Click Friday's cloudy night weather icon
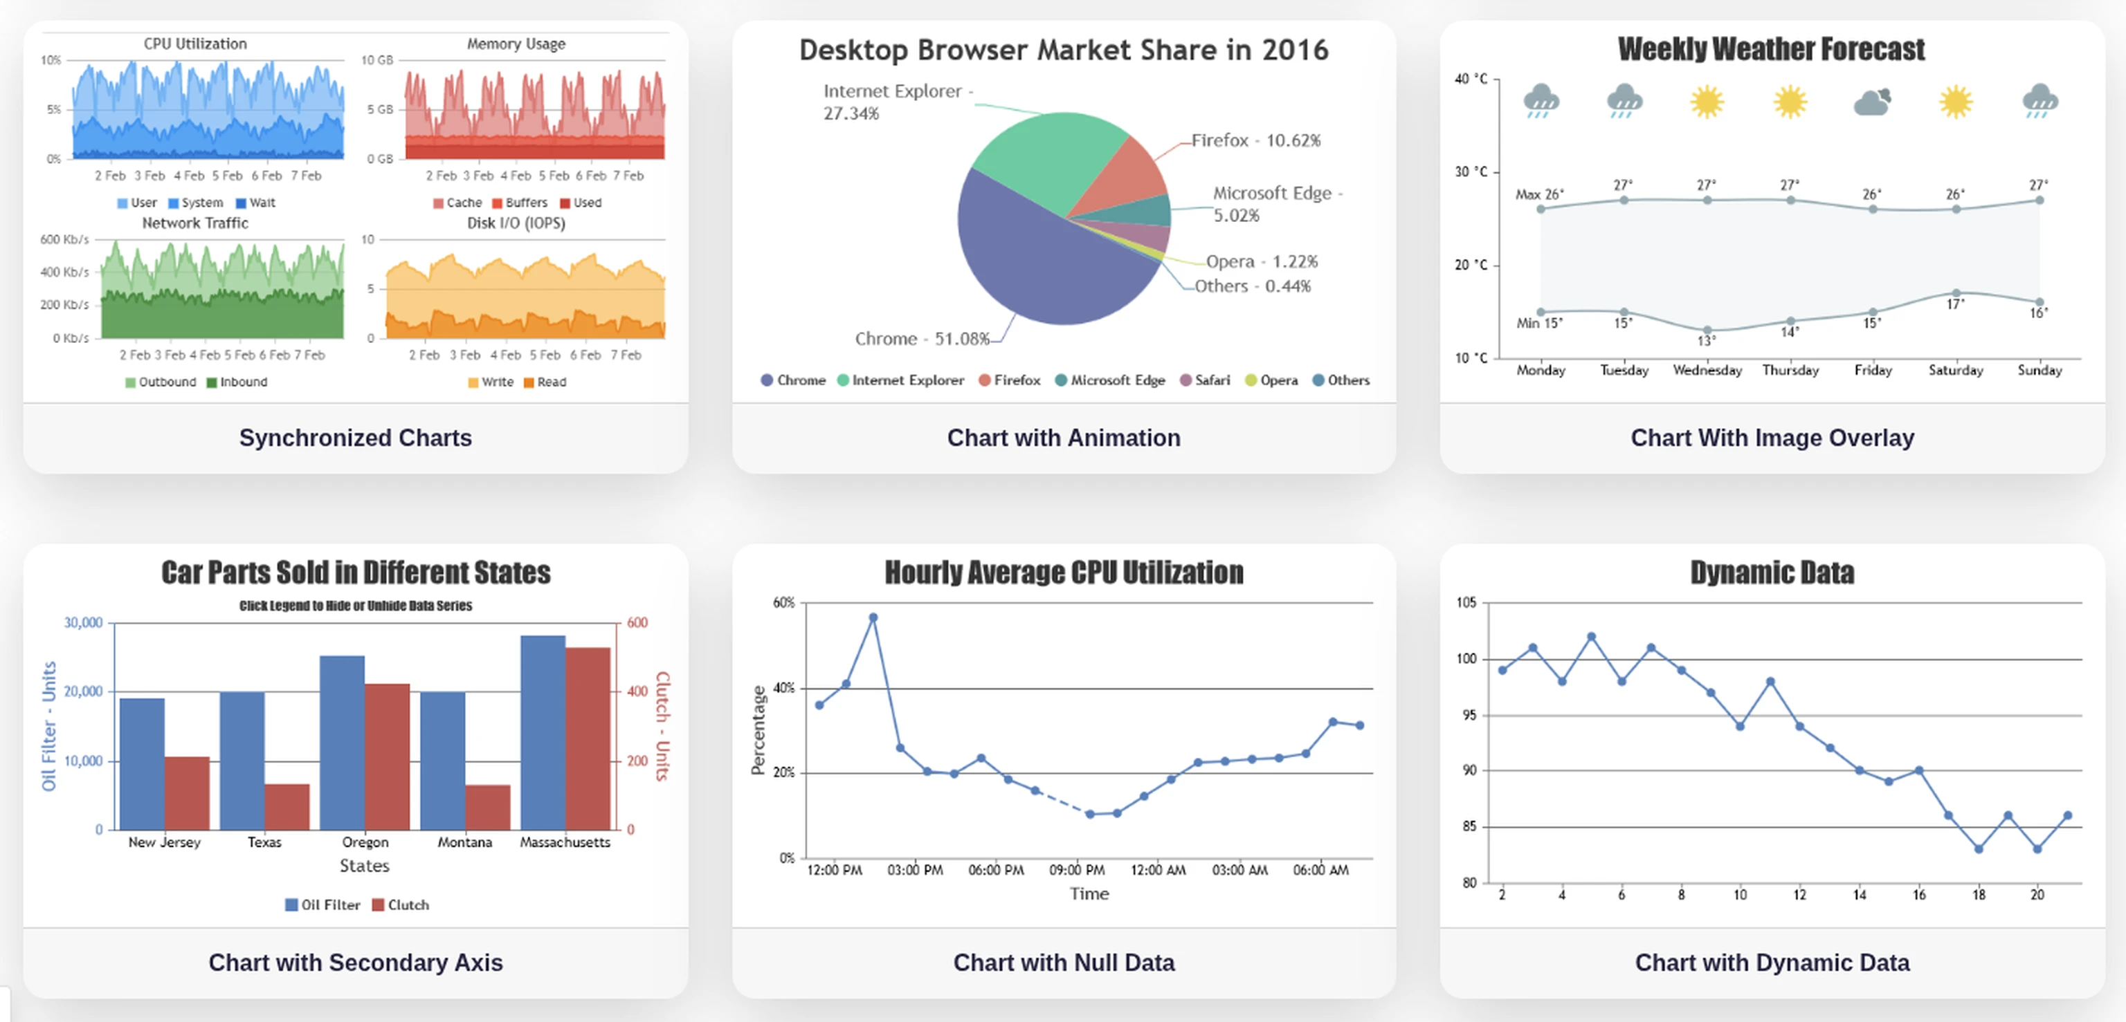The image size is (2126, 1022). click(1872, 102)
